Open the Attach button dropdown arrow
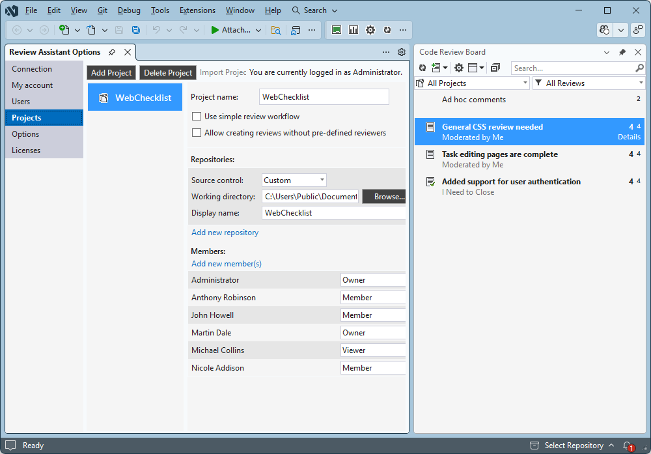This screenshot has width=651, height=454. [x=258, y=30]
